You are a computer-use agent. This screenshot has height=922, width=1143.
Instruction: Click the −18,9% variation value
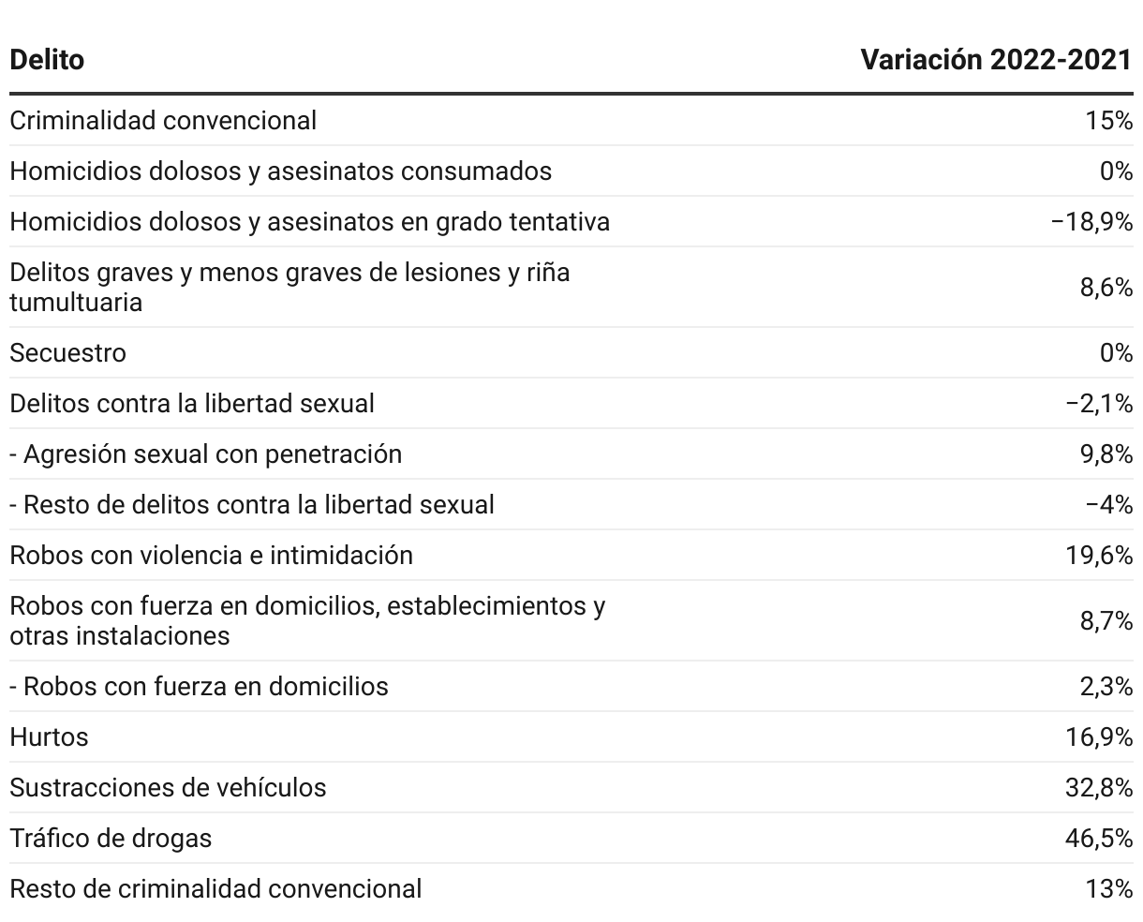1092,222
